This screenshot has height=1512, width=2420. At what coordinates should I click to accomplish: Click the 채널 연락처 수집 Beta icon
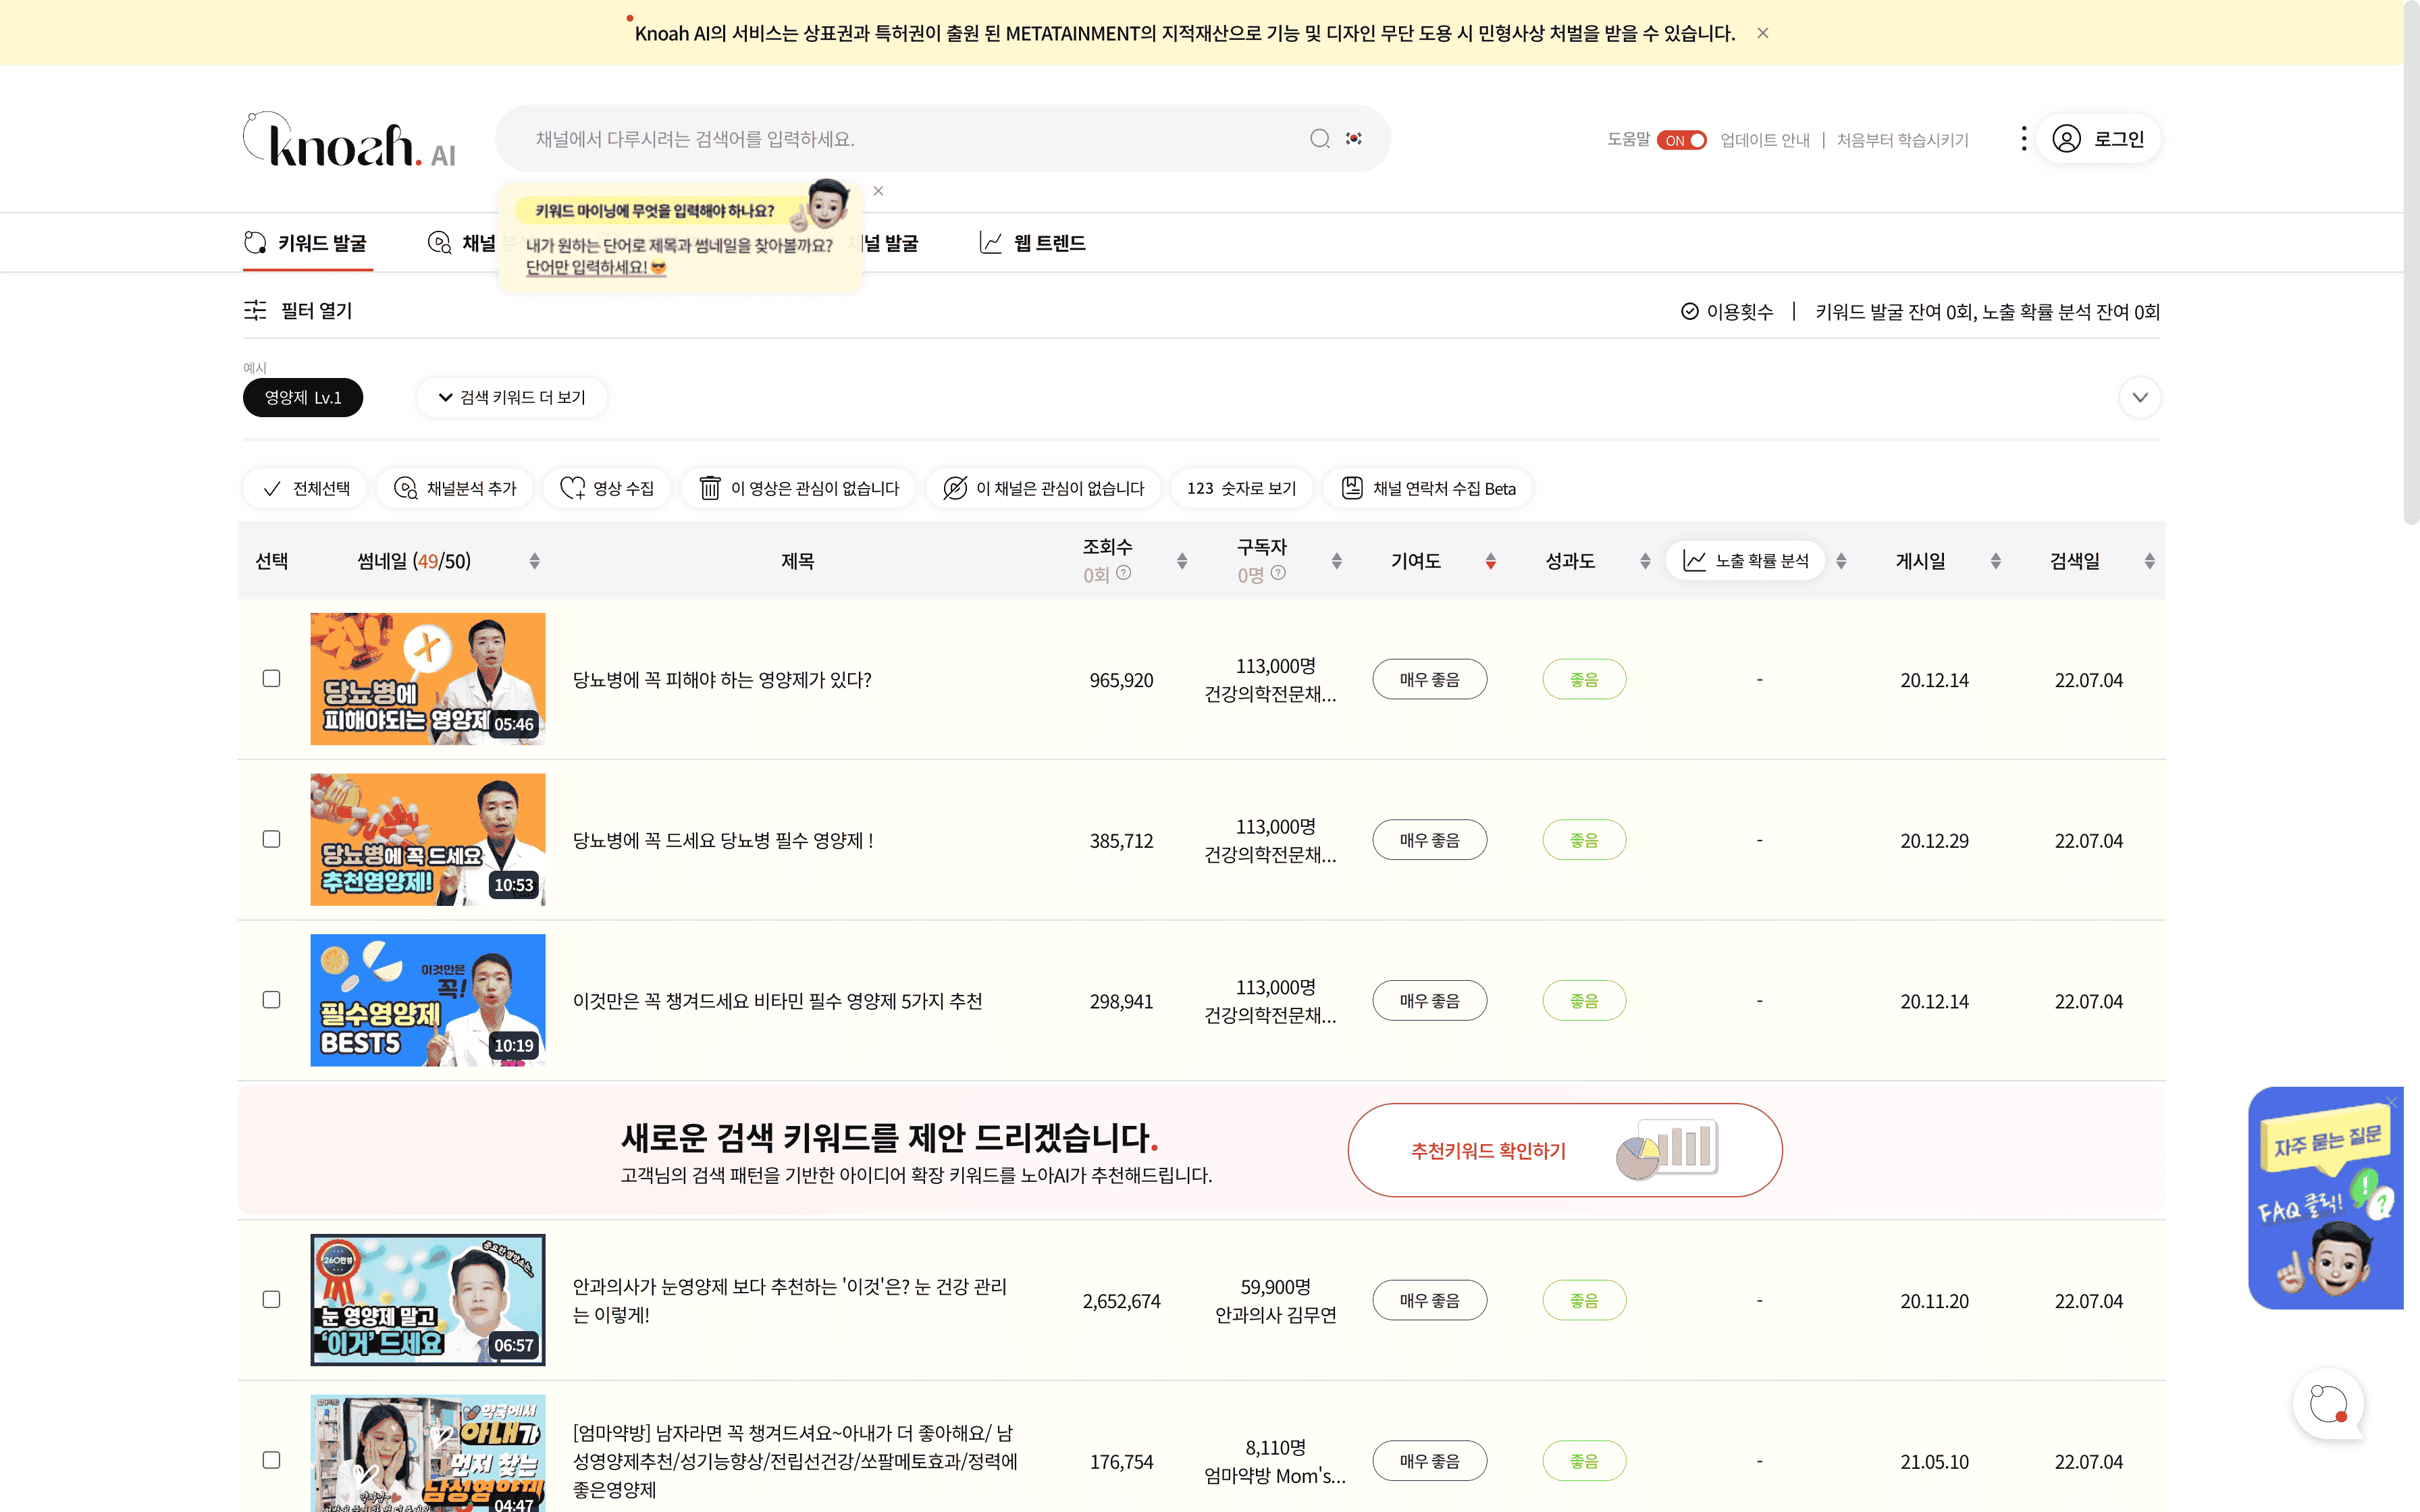pos(1352,488)
